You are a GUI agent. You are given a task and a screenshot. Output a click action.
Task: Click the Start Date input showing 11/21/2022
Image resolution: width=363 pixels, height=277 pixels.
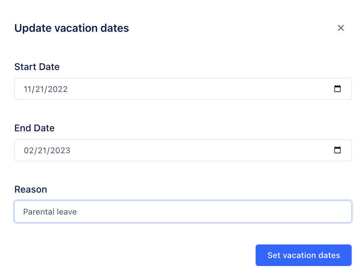[x=151, y=89]
